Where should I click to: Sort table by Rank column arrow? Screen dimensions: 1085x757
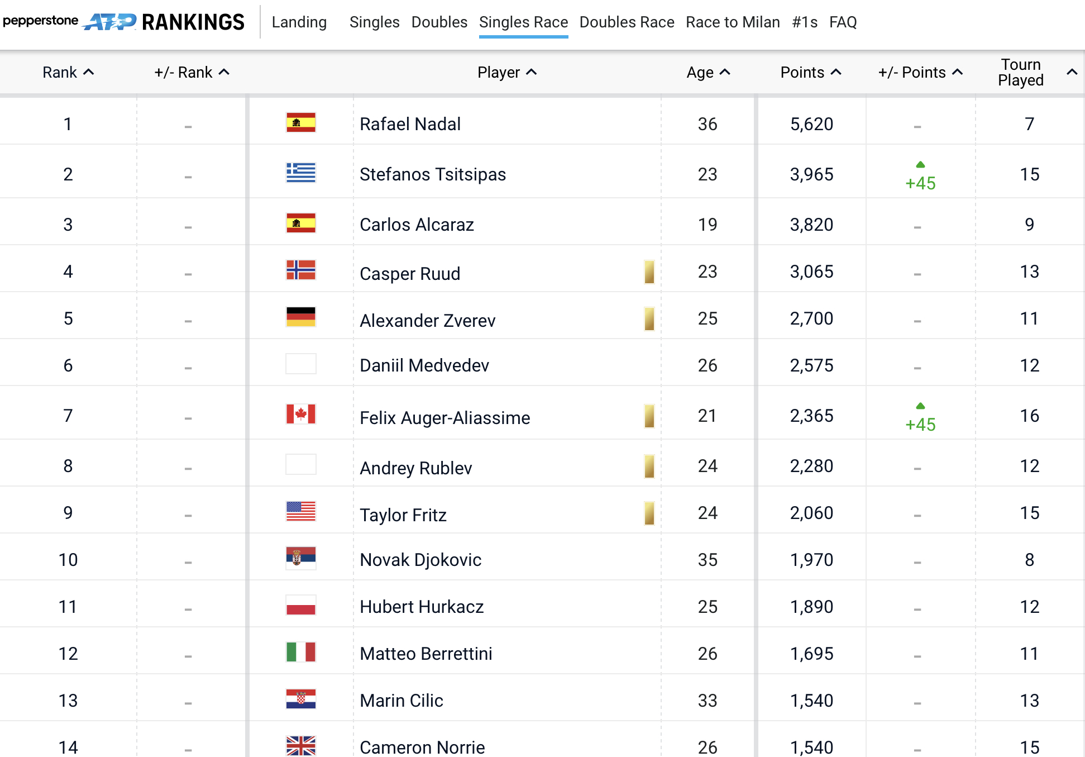point(89,72)
